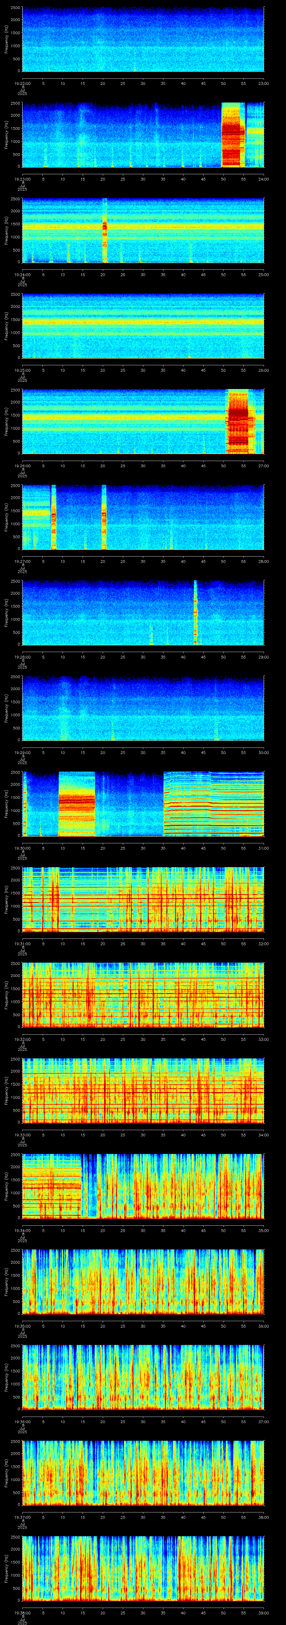The height and width of the screenshot is (1625, 286).
Task: Click the '19:26:00' time label
Action: pos(22,465)
